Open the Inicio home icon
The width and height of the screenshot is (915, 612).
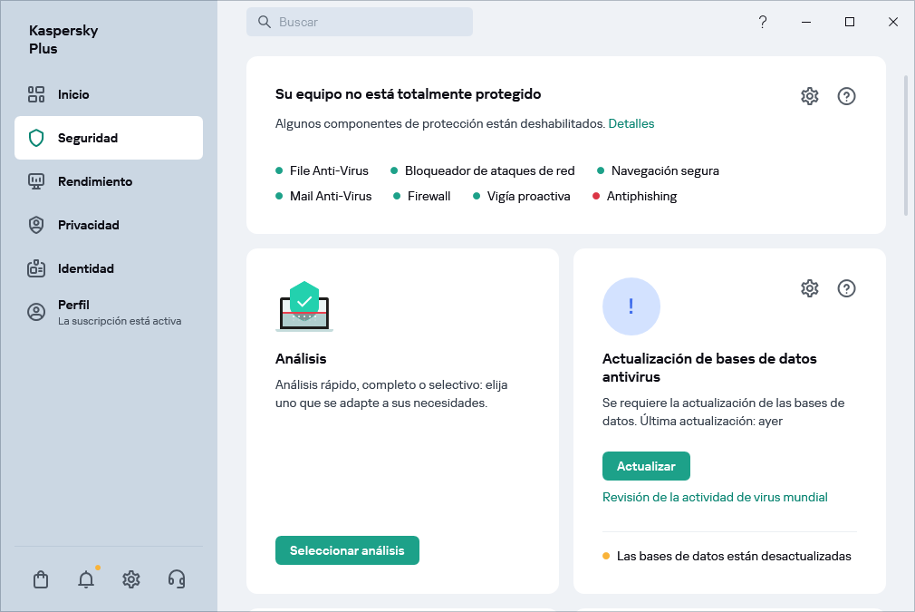point(36,94)
